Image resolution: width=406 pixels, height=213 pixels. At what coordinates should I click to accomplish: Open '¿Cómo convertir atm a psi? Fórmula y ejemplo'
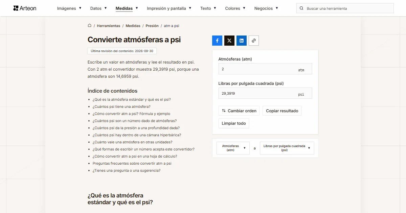point(132,114)
